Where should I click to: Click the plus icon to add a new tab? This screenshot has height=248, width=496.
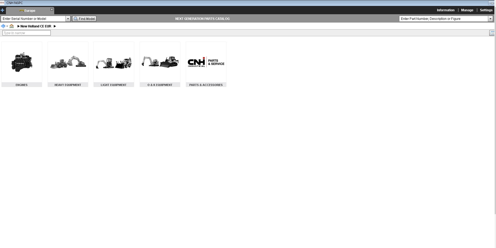click(x=2, y=10)
